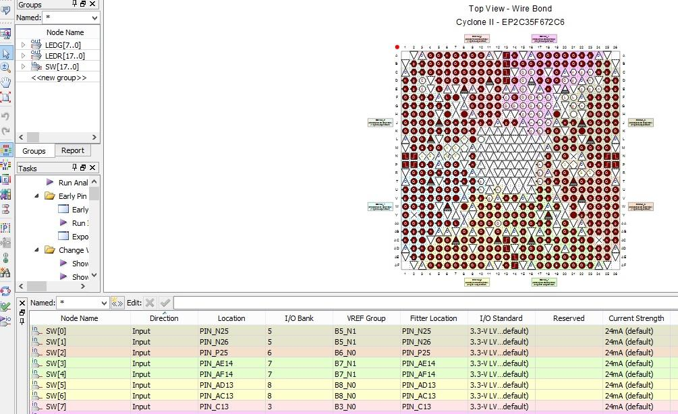Expand the LEDR[17..0] group

click(24, 55)
